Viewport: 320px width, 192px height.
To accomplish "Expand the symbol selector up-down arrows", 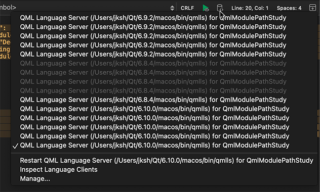I will 172,8.
